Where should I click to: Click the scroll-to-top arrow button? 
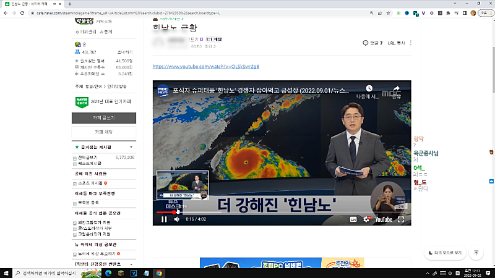coord(476,253)
